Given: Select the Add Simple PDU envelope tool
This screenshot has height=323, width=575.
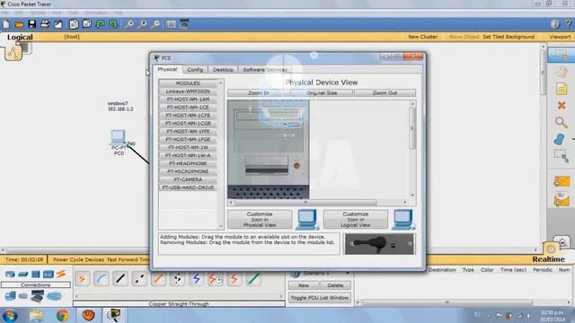Looking at the screenshot, I should (562, 181).
